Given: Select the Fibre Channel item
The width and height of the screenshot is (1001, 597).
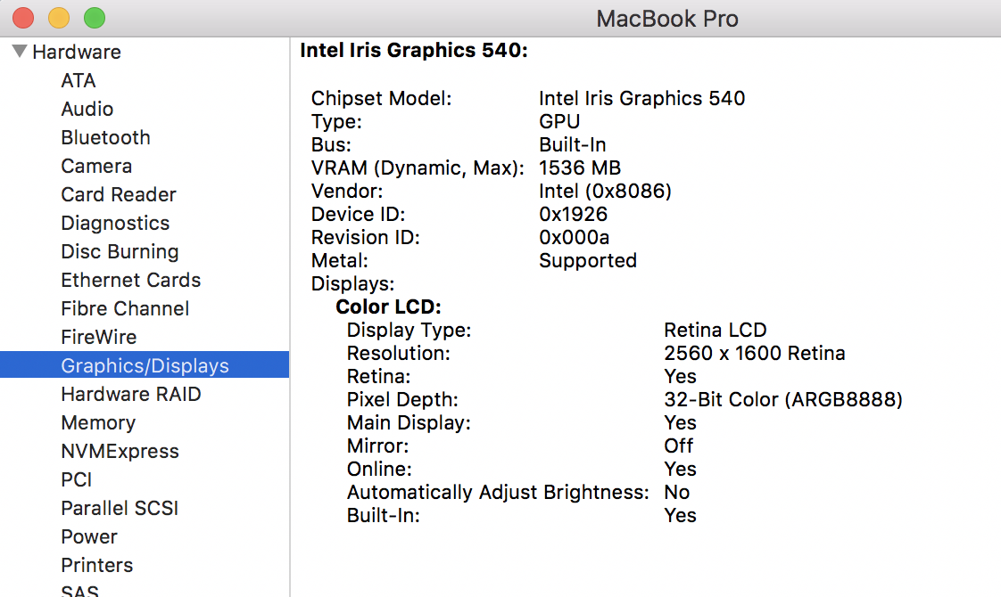Looking at the screenshot, I should tap(125, 308).
